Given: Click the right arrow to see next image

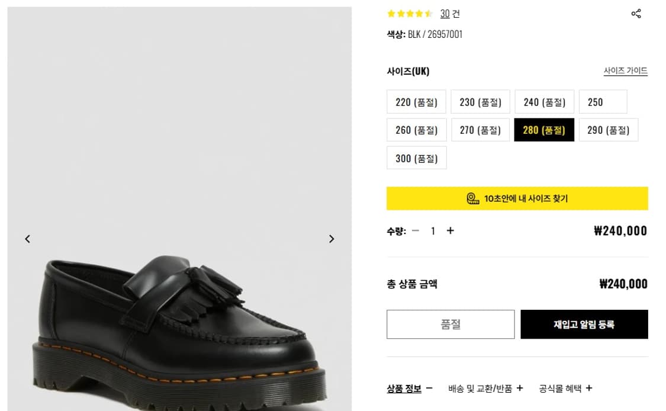Looking at the screenshot, I should point(332,239).
